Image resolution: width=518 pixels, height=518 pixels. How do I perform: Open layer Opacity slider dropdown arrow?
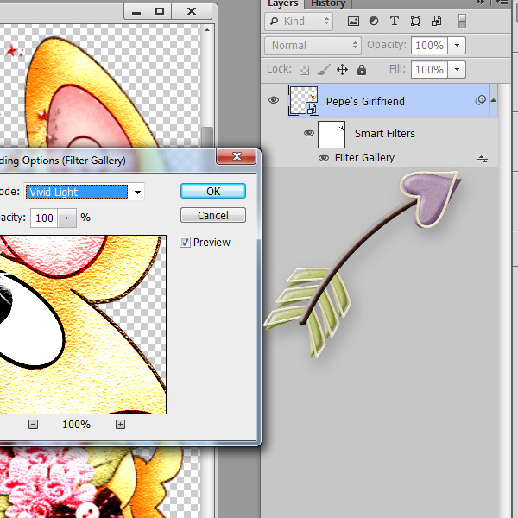[x=457, y=45]
